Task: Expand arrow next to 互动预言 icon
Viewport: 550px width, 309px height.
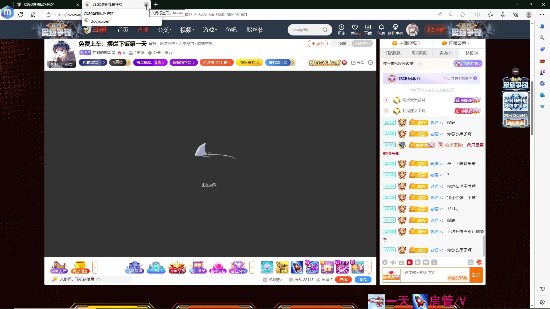Action: tap(95, 267)
